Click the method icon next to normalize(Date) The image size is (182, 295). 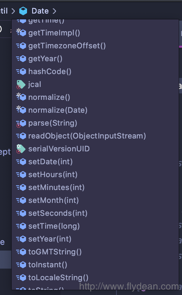pyautogui.click(x=21, y=110)
